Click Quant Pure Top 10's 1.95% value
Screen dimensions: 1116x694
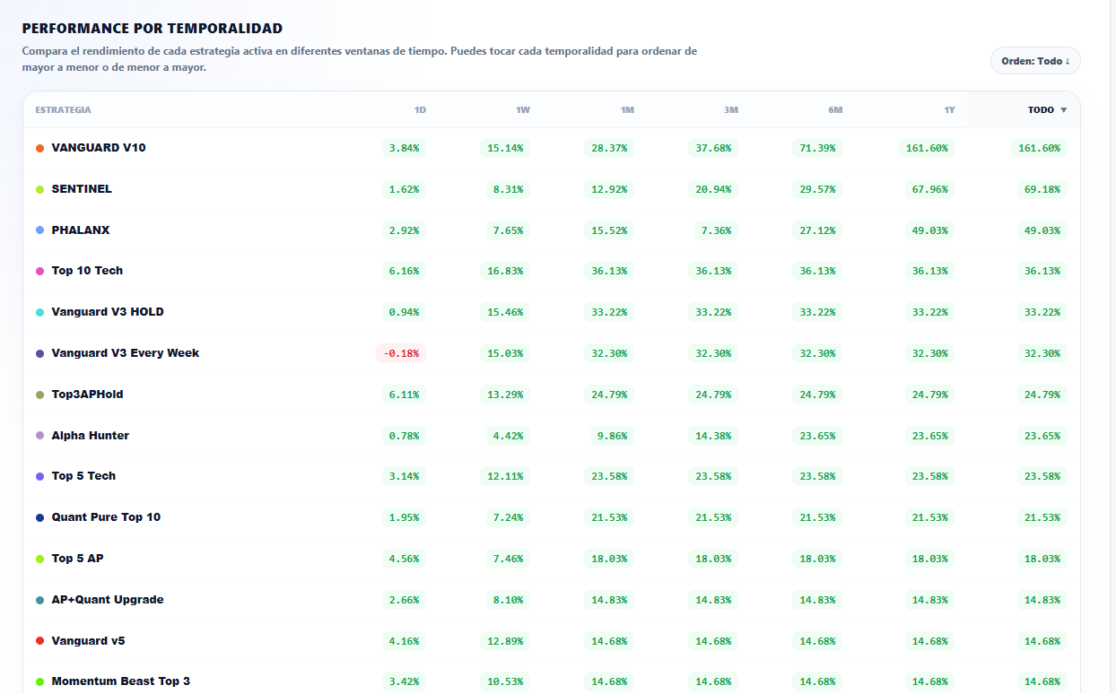pos(405,517)
